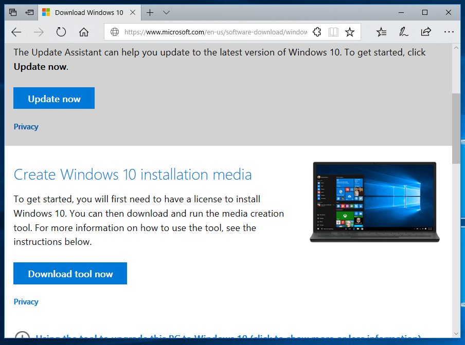This screenshot has height=345, width=465.
Task: Open the tabs you've set aside
Action: tap(13, 12)
